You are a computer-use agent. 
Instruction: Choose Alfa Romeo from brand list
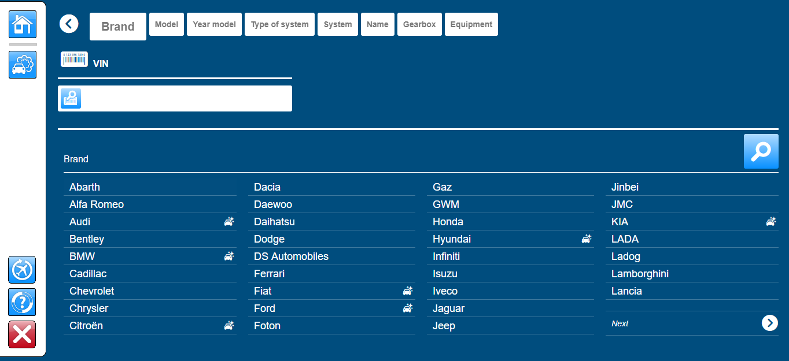[x=97, y=204]
